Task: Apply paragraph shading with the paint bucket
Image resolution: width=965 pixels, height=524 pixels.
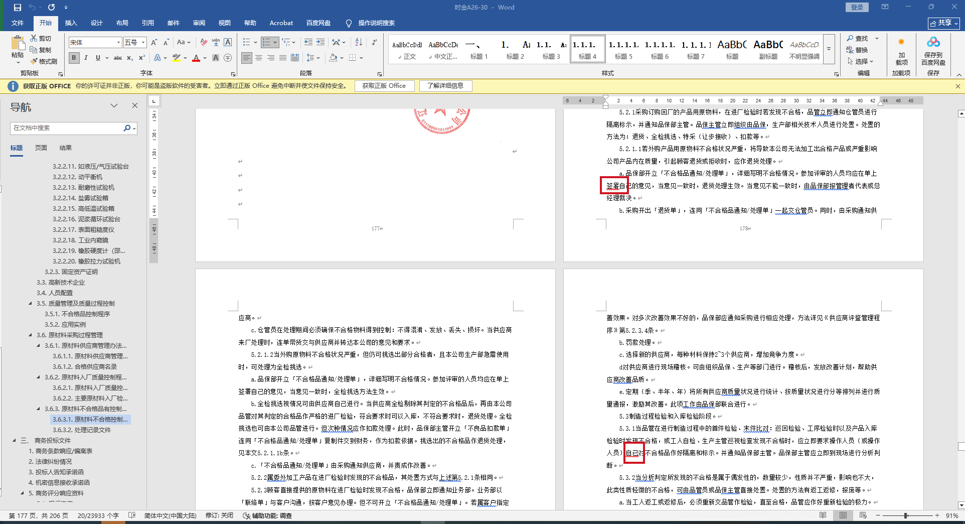Action: (x=333, y=58)
